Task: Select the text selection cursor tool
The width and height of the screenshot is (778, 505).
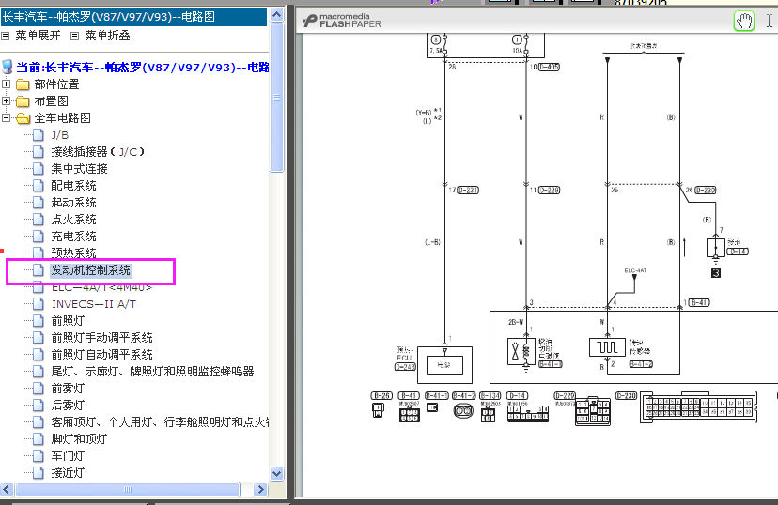Action: [769, 22]
